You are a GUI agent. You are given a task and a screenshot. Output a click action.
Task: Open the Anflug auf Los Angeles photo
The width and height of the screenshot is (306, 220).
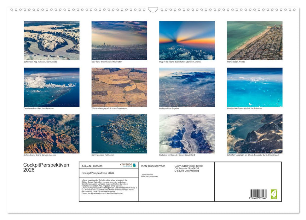point(187,87)
